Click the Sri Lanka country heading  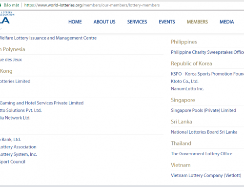(x=182, y=122)
